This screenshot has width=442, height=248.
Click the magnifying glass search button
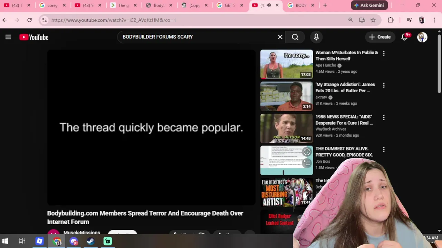click(295, 37)
